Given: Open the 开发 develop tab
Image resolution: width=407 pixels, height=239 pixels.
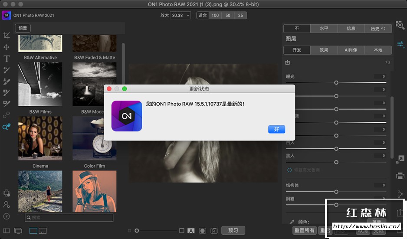Looking at the screenshot, I should pyautogui.click(x=297, y=50).
